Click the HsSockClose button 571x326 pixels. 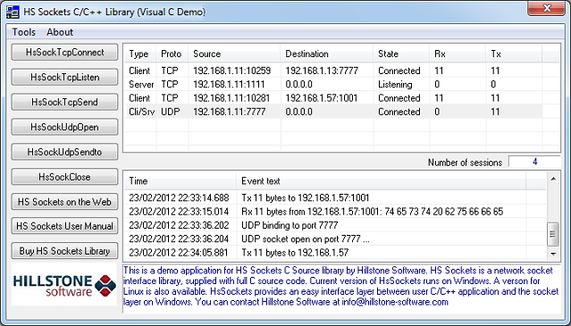tap(65, 177)
